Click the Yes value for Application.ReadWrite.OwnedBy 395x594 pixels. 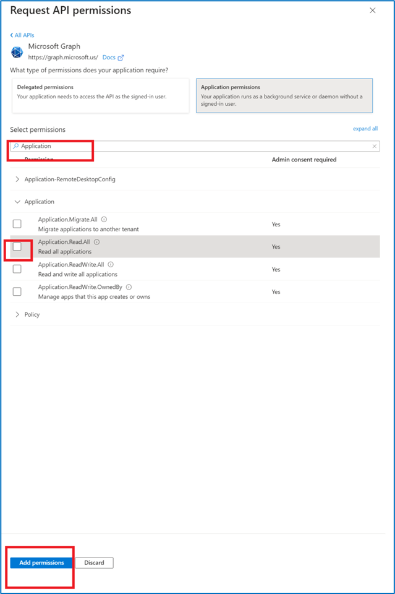pos(276,291)
